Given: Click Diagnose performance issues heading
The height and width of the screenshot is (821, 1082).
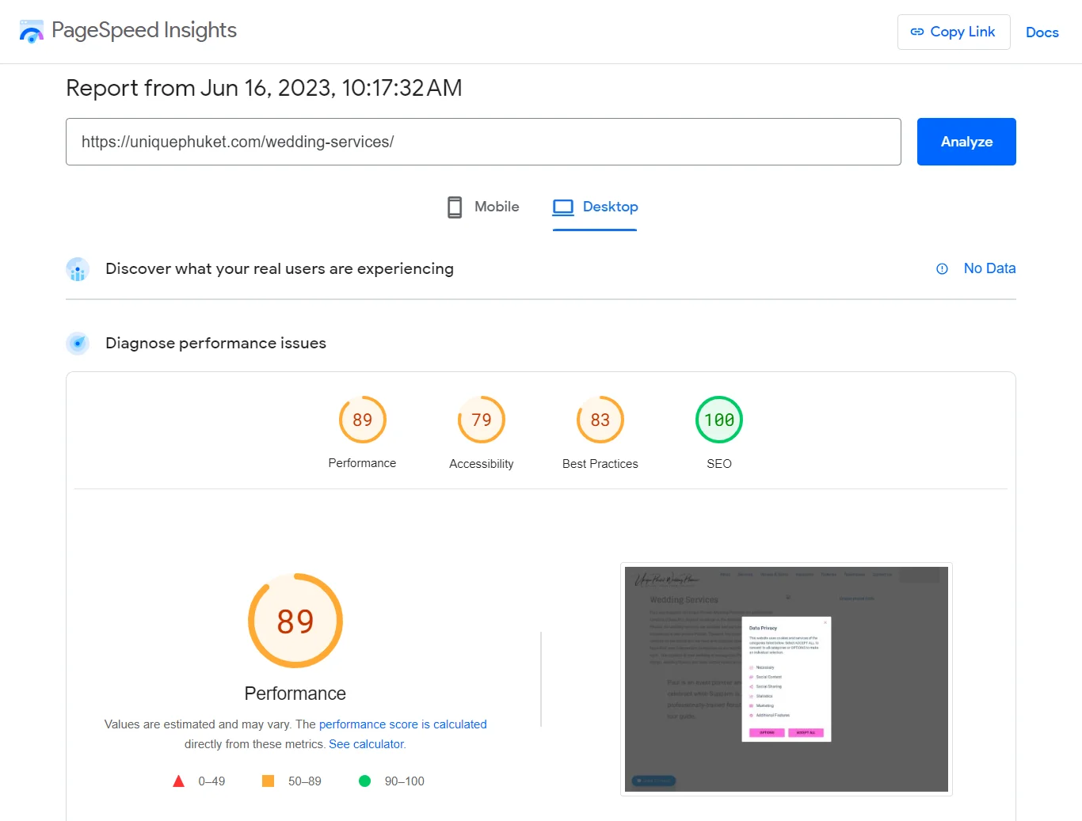Looking at the screenshot, I should (x=215, y=344).
